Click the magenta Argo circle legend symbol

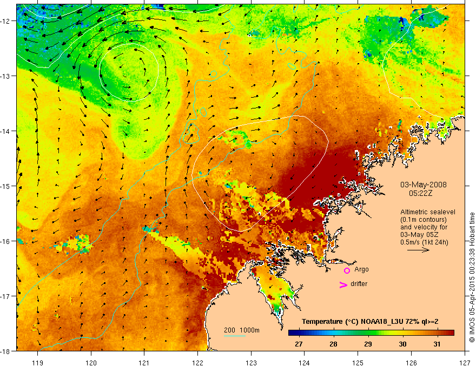coord(347,270)
